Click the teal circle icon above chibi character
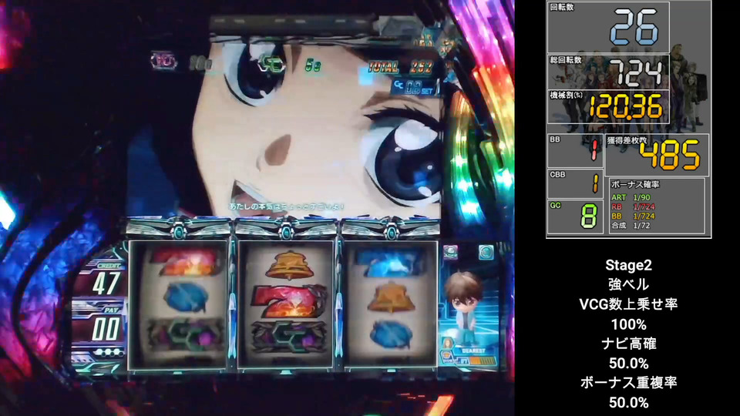Image resolution: width=740 pixels, height=416 pixels. coord(486,253)
